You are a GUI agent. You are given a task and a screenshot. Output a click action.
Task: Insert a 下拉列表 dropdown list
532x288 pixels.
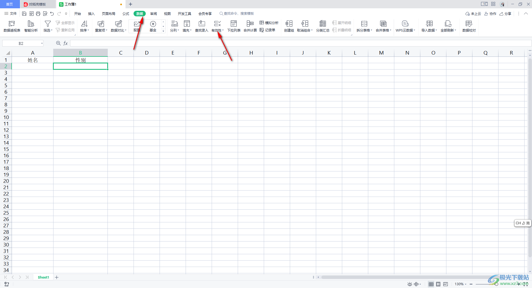234,26
